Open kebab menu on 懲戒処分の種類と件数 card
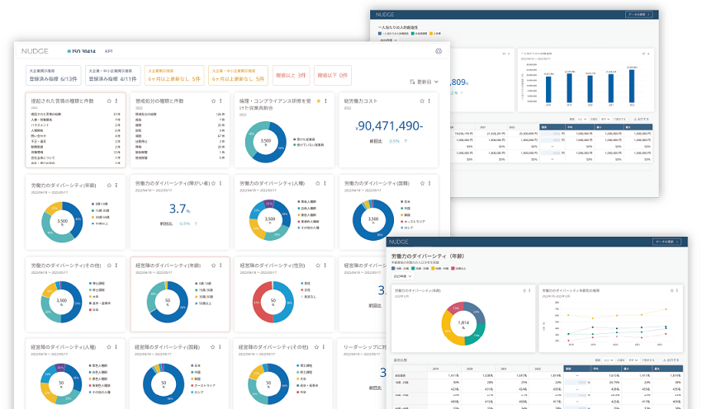Screen dimensions: 702x409 221,101
